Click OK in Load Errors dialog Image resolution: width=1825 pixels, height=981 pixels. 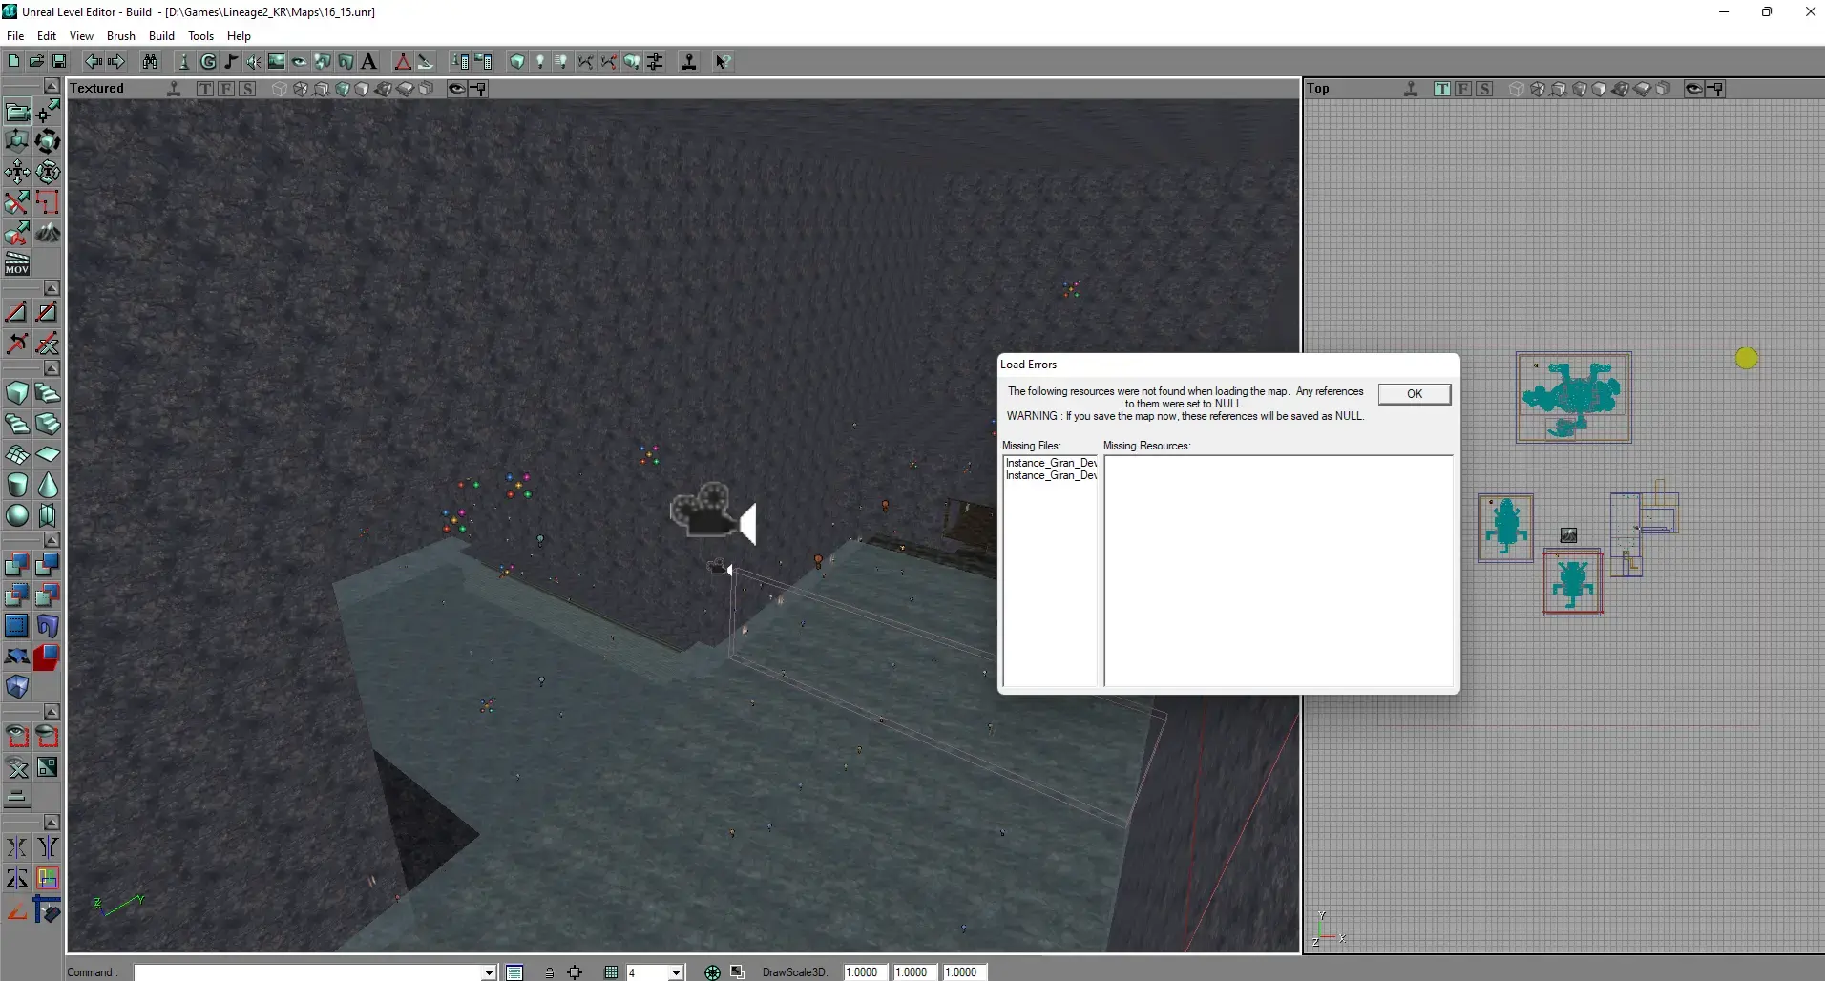click(1415, 394)
